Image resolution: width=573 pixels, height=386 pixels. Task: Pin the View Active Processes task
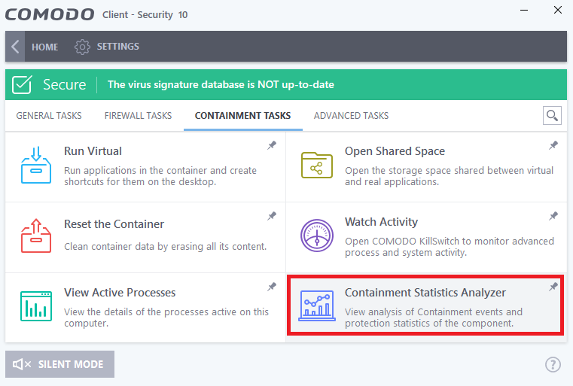coord(272,287)
